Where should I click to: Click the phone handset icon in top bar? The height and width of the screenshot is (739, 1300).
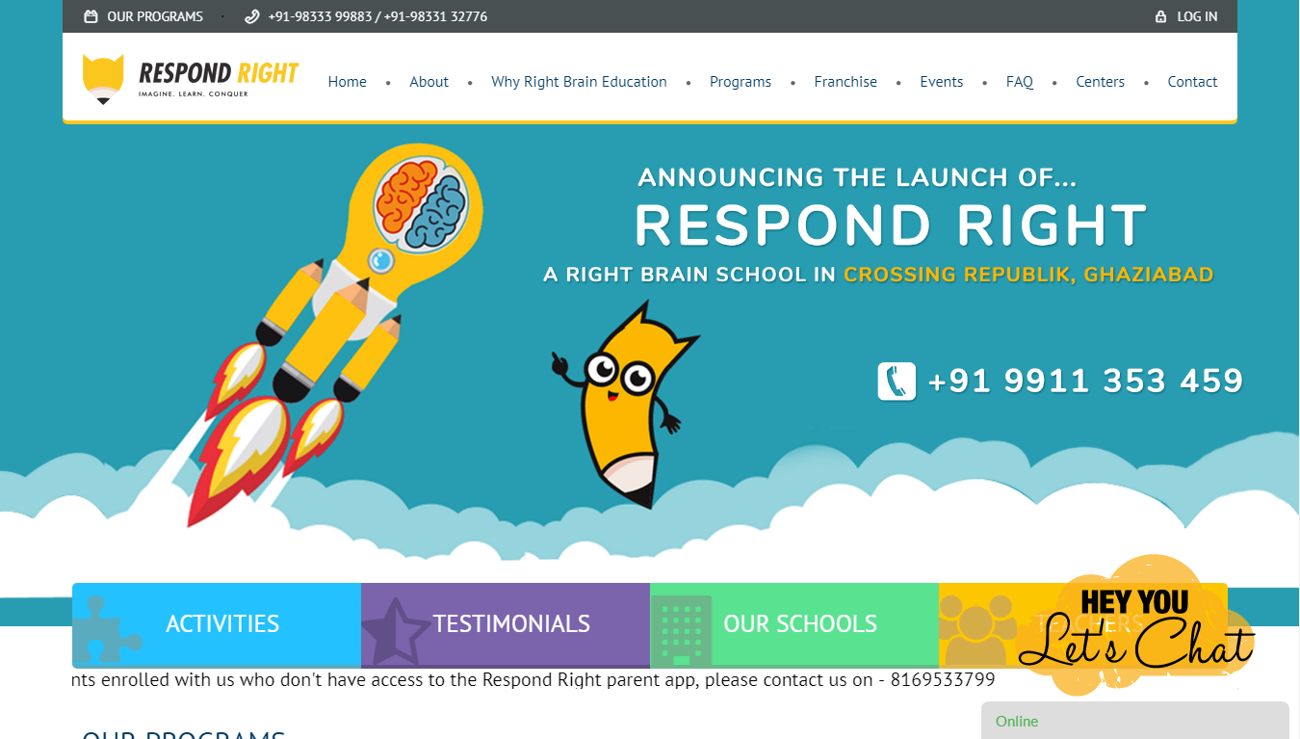(252, 16)
